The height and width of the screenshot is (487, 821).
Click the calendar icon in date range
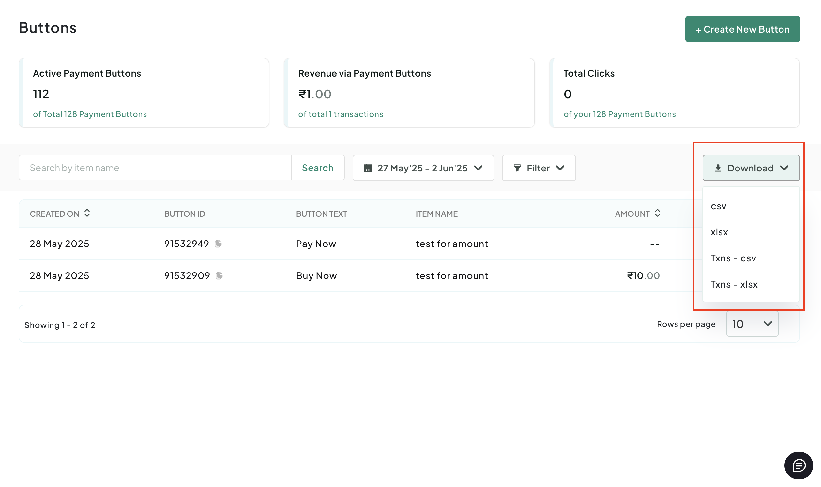tap(368, 168)
